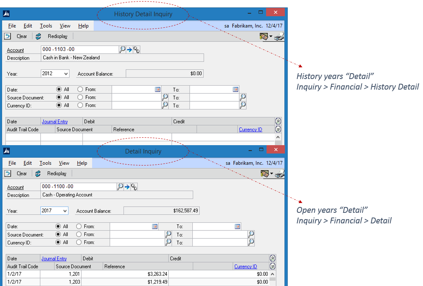Image resolution: width=423 pixels, height=286 pixels.
Task: Open the calendar icon for Date From in Detail Inquiry
Action: point(154,226)
